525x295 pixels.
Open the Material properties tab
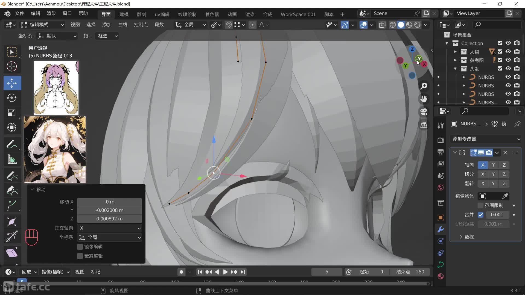pos(441,276)
